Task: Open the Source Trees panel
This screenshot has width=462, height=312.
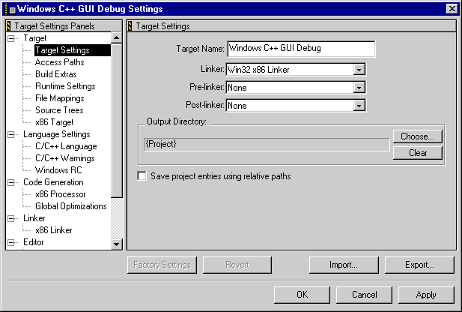Action: click(59, 110)
